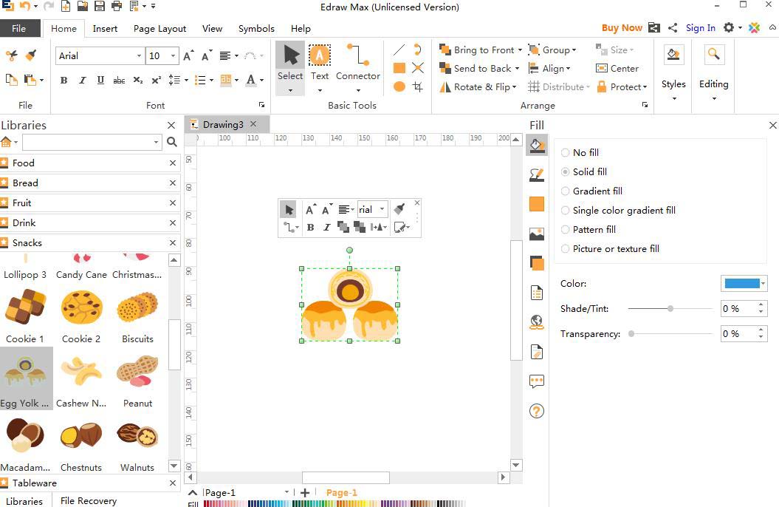Image resolution: width=779 pixels, height=507 pixels.
Task: Open the comment sidebar icon
Action: coord(537,381)
